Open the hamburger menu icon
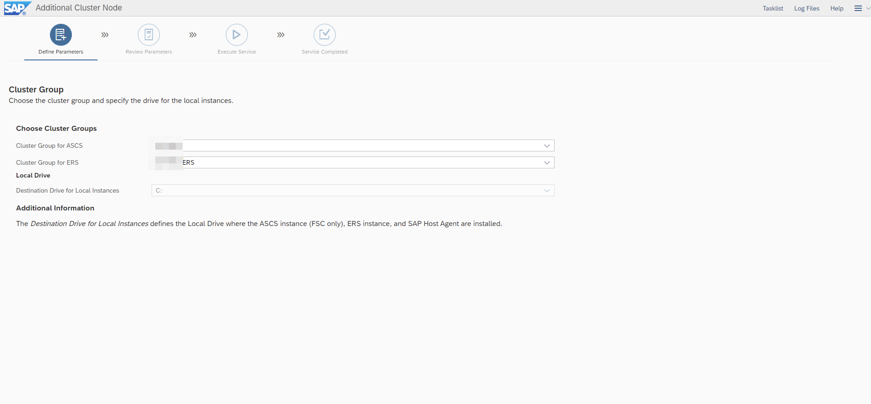The height and width of the screenshot is (404, 871). pos(858,8)
